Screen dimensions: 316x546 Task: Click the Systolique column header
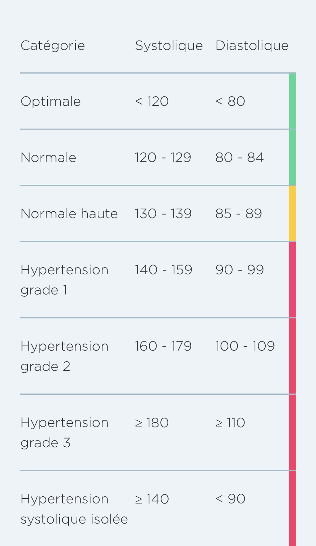[169, 46]
